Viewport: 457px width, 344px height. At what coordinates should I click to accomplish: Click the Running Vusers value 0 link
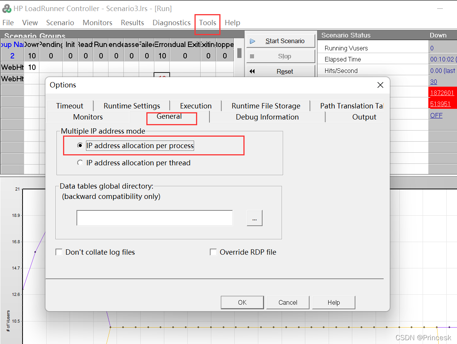432,48
